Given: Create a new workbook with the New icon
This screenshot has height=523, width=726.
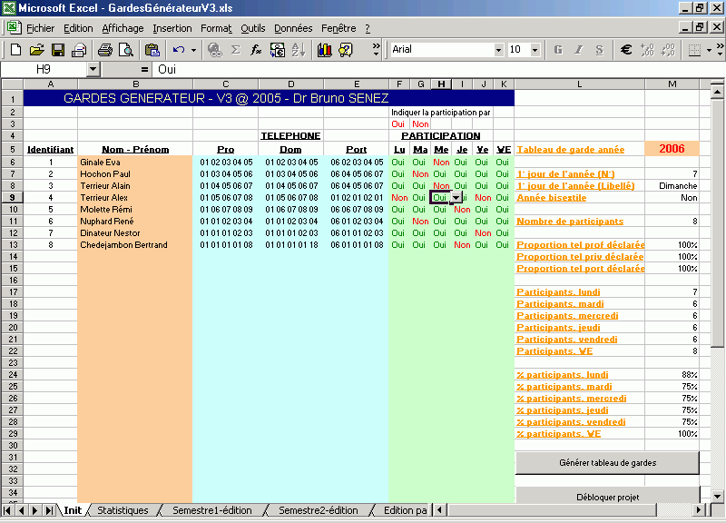Looking at the screenshot, I should (x=15, y=50).
